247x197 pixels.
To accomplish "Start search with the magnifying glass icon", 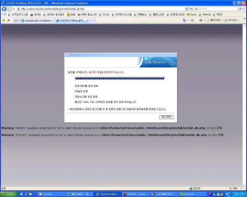I will (240, 9).
